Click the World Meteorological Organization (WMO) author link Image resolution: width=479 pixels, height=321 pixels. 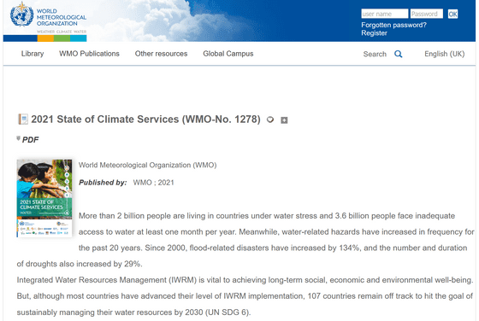[x=147, y=165]
